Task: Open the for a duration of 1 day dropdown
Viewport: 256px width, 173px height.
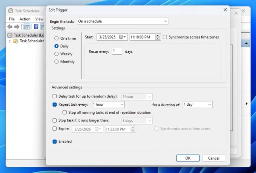Action: 197,104
